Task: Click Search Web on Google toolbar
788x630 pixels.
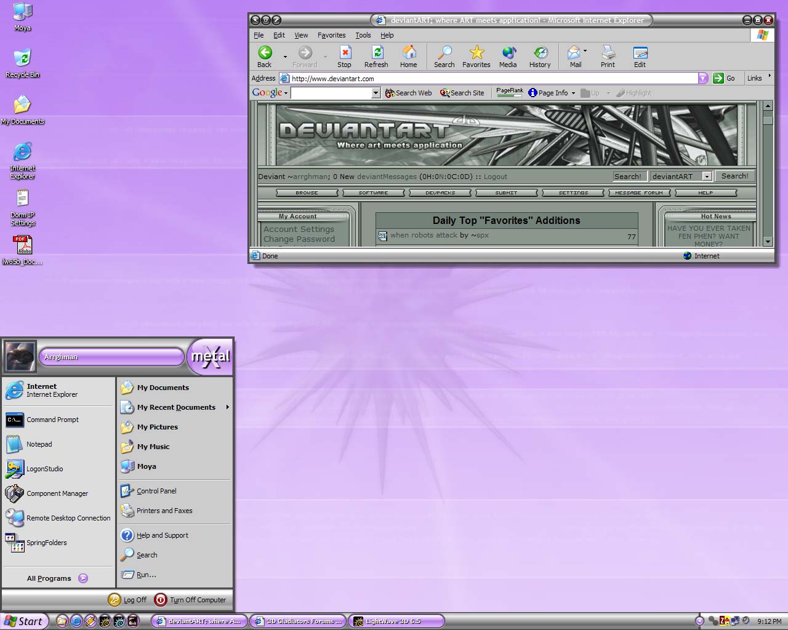Action: 409,93
